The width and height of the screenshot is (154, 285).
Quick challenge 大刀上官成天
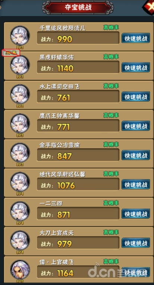click(x=136, y=243)
